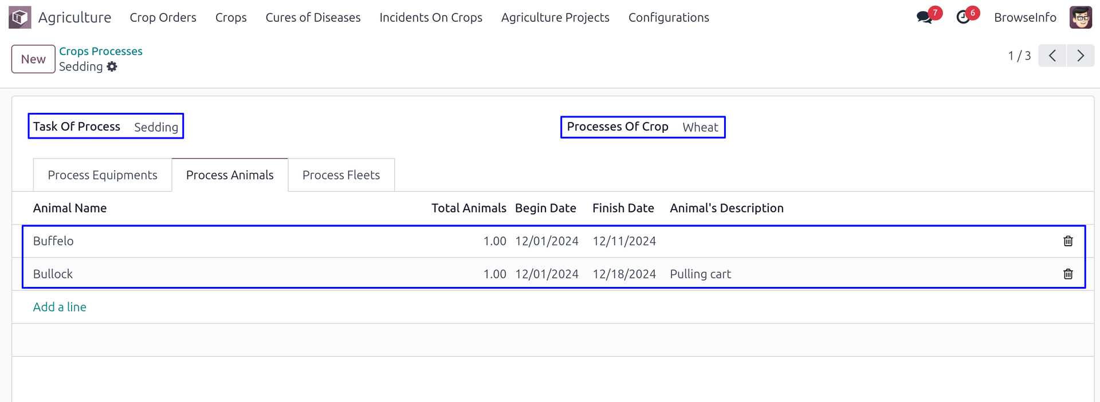Click Add a line link

coord(60,307)
